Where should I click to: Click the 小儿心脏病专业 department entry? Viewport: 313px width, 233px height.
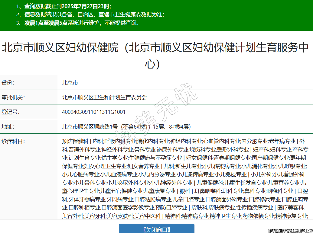[81, 174]
